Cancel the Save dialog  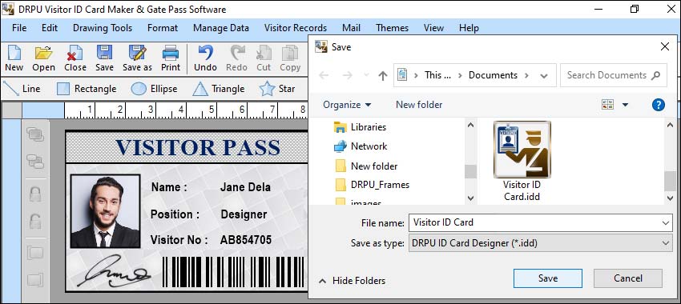[x=628, y=278]
